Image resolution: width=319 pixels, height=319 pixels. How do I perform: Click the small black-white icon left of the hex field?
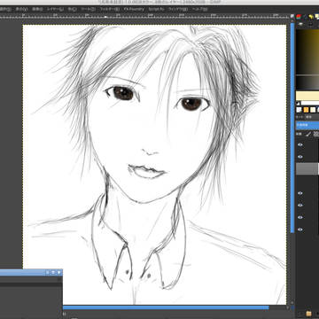(x=298, y=103)
